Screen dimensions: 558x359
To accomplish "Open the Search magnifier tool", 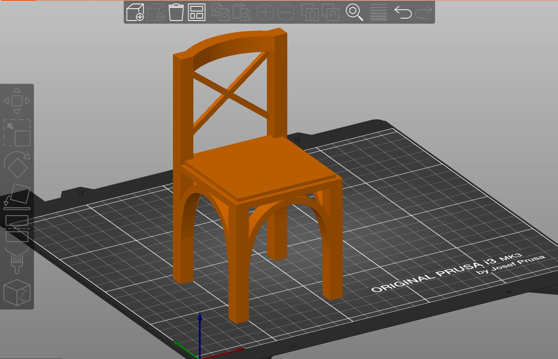I will [x=354, y=12].
